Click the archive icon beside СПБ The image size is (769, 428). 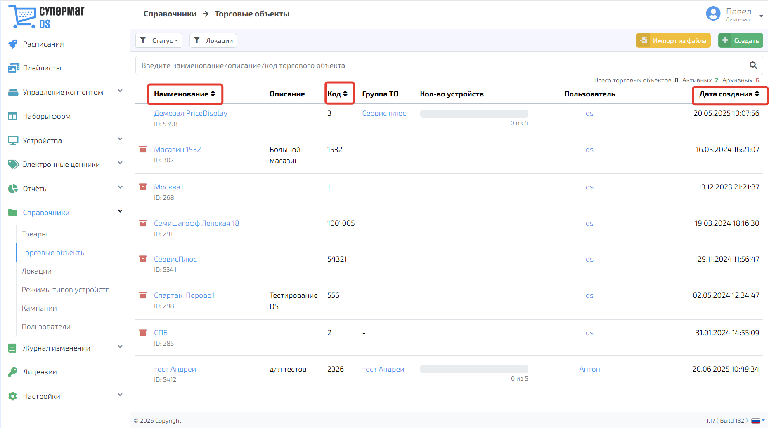click(143, 332)
